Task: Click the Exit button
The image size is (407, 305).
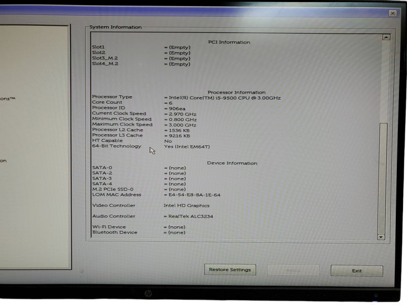Action: pos(357,271)
